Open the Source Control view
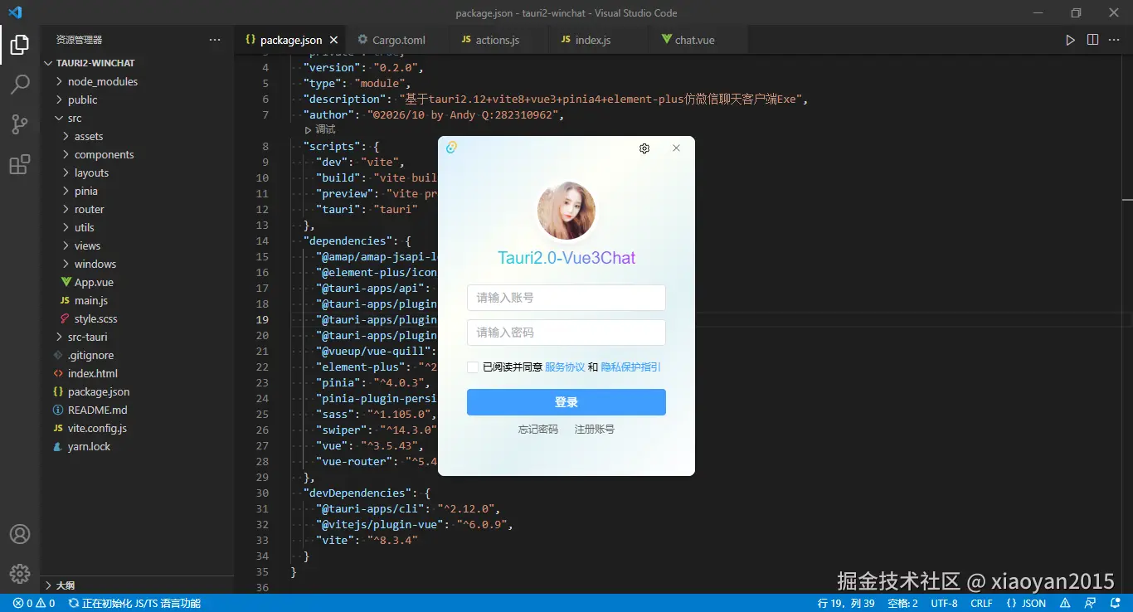Screen dimensions: 1133x612 [20, 124]
